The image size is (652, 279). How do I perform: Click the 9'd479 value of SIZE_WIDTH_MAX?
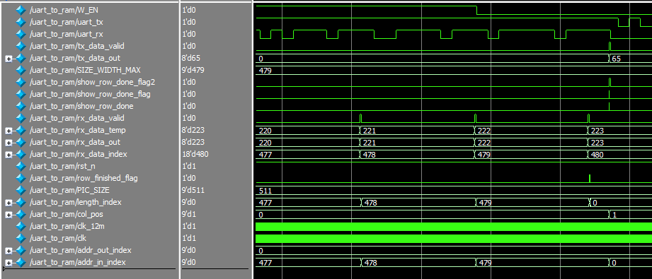click(x=193, y=70)
